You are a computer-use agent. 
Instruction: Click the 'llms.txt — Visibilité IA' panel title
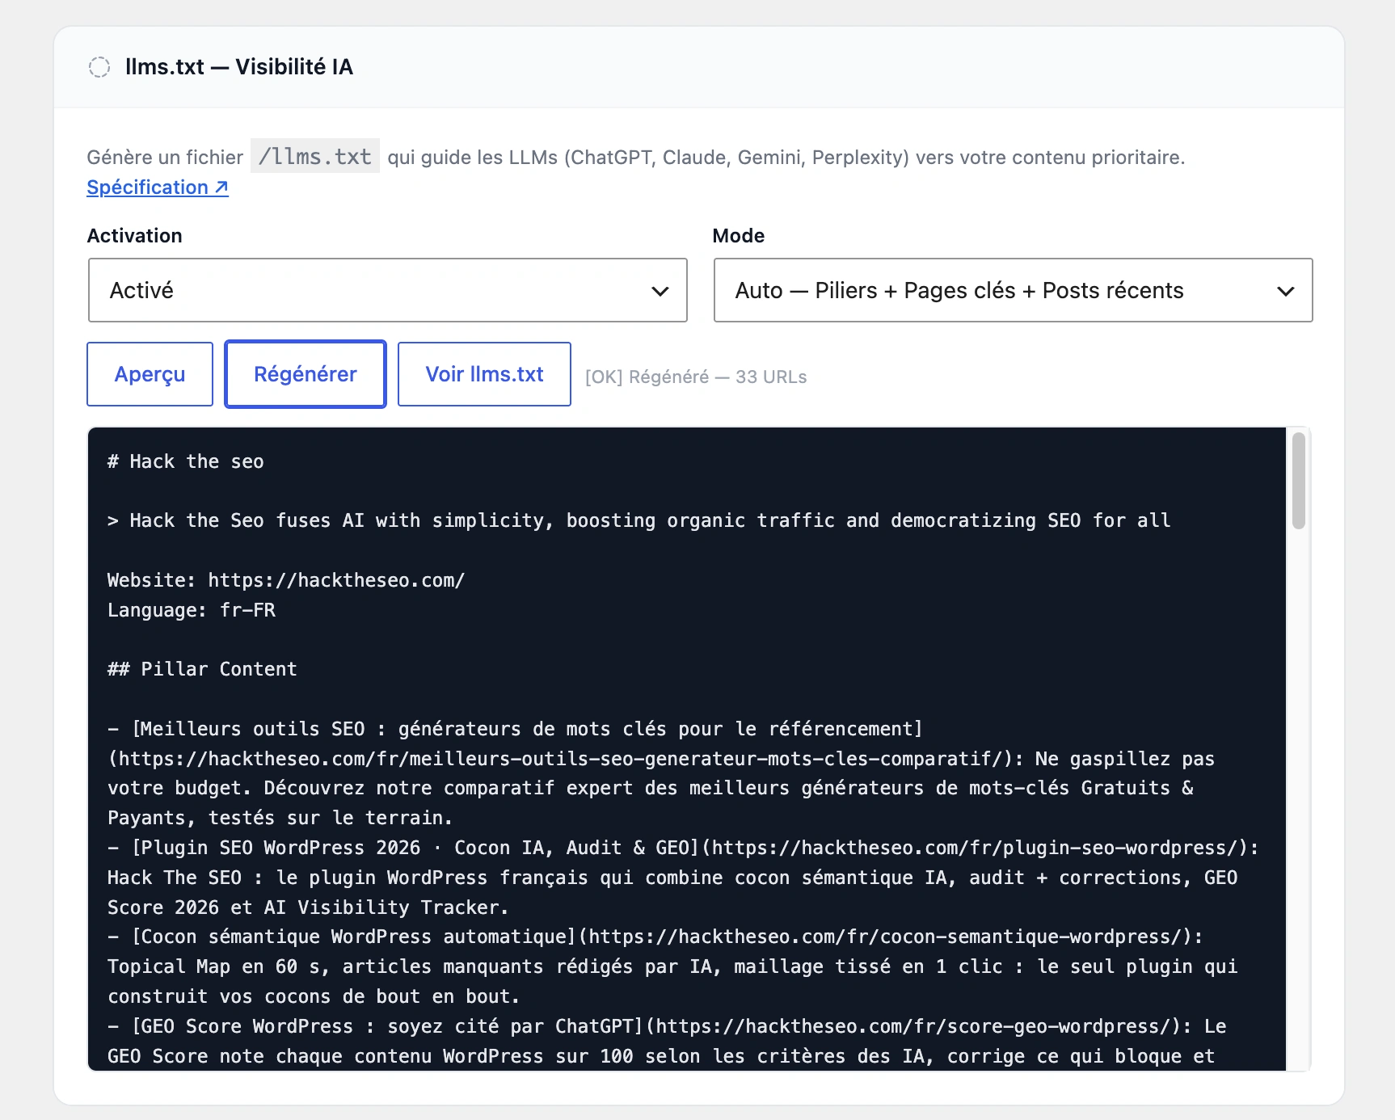[239, 67]
